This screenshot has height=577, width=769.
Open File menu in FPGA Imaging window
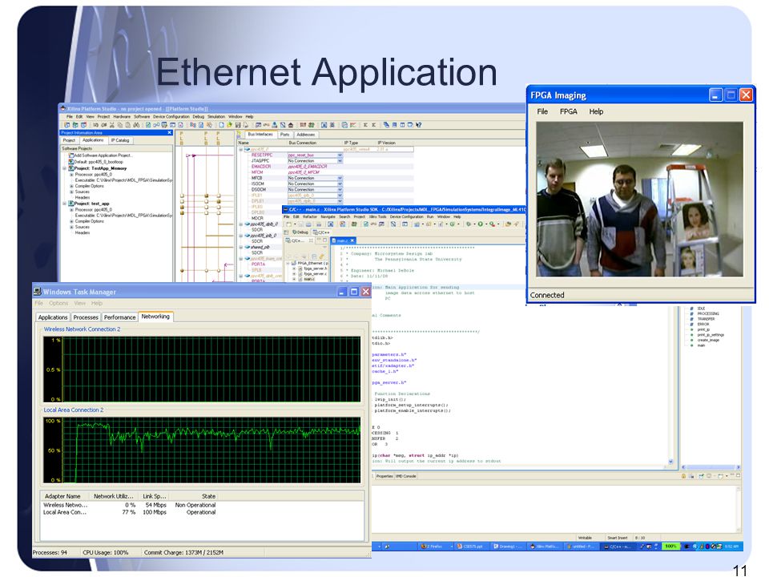542,111
